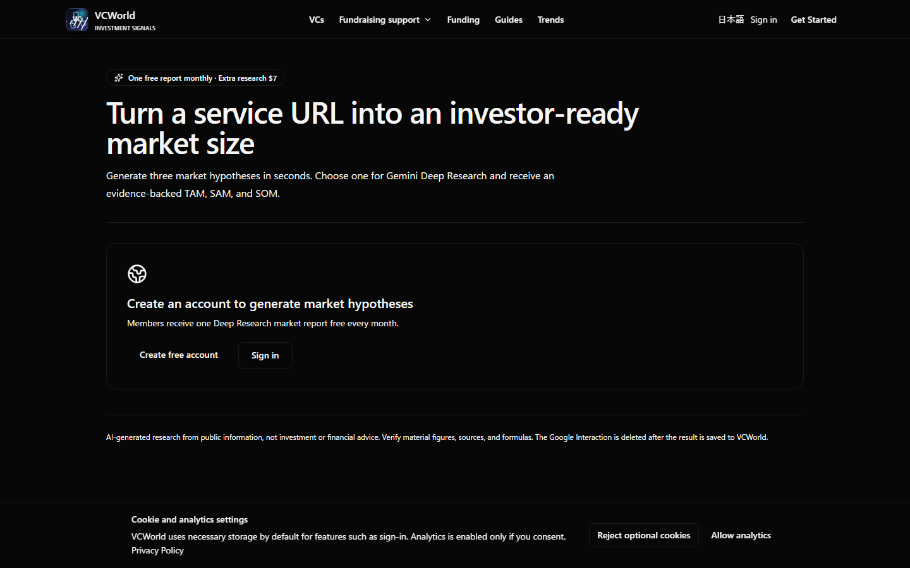Open the VCWorld Investment Signals home link
This screenshot has height=568, width=910.
111,20
